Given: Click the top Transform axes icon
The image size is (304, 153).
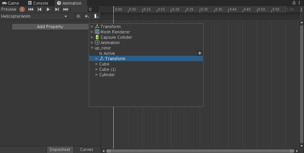Looking at the screenshot, I should click(97, 26).
